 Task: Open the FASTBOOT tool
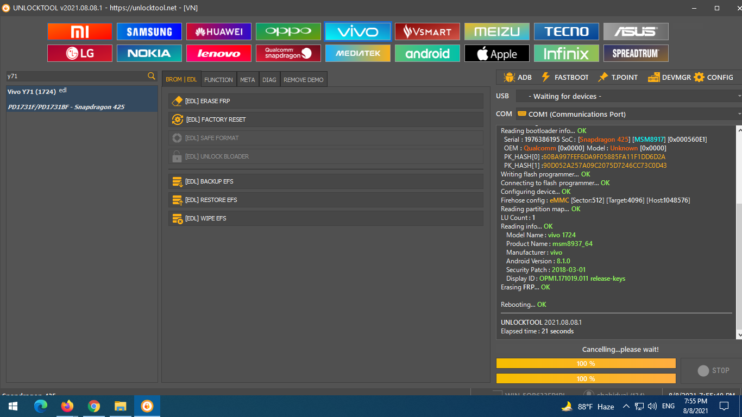click(x=565, y=77)
